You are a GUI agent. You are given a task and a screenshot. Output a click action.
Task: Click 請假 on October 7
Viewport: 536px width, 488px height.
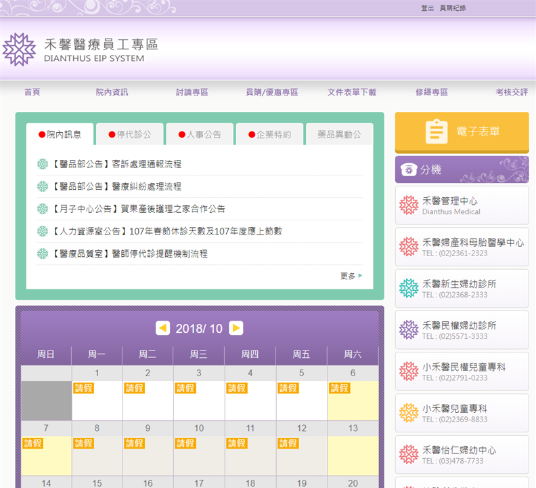[x=32, y=443]
